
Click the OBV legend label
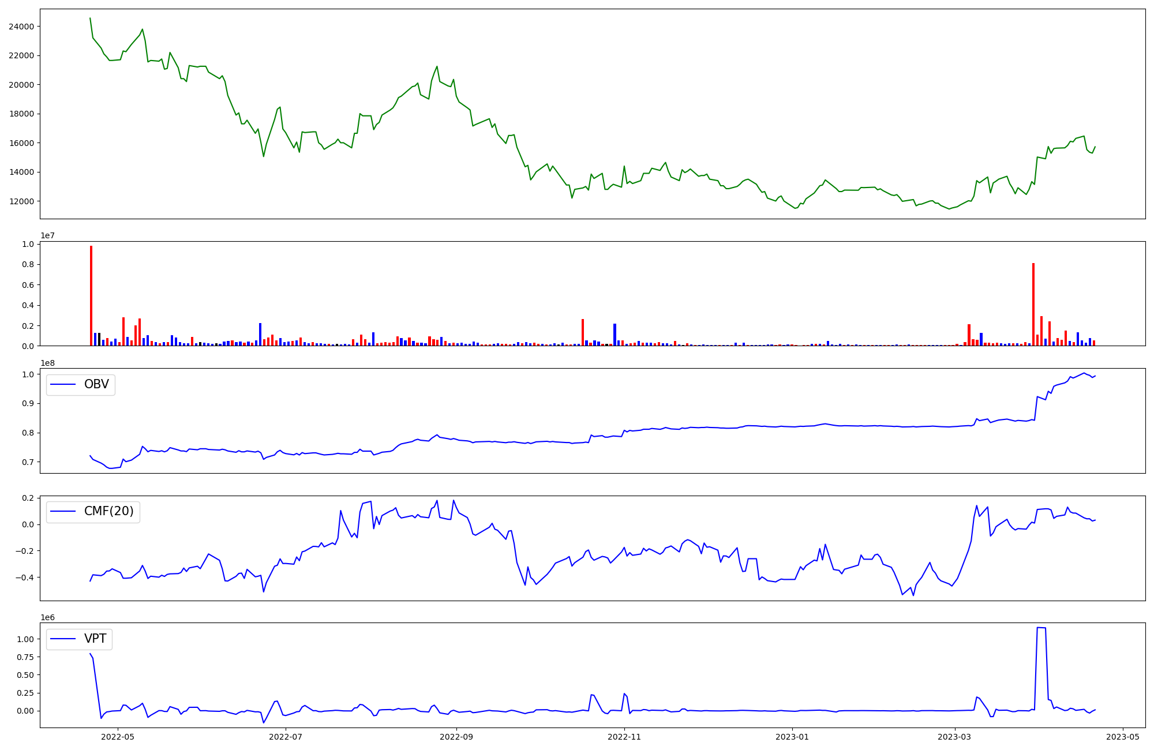click(96, 384)
